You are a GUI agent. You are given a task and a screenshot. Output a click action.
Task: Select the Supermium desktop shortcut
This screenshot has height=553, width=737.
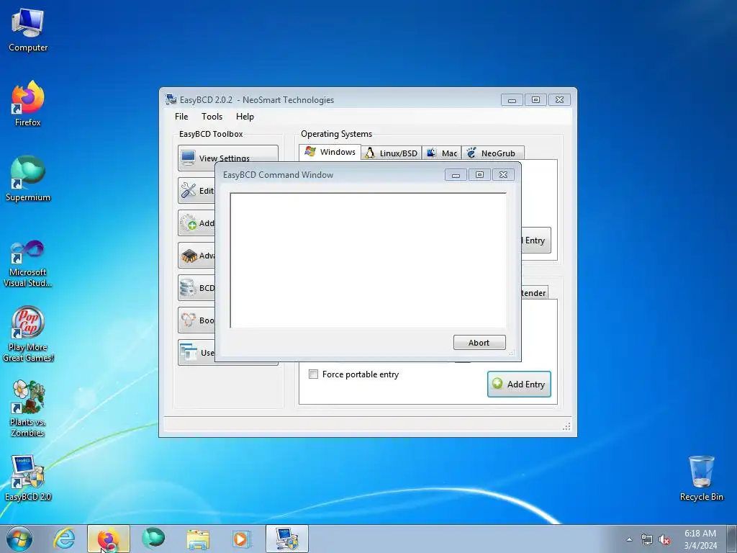(28, 179)
